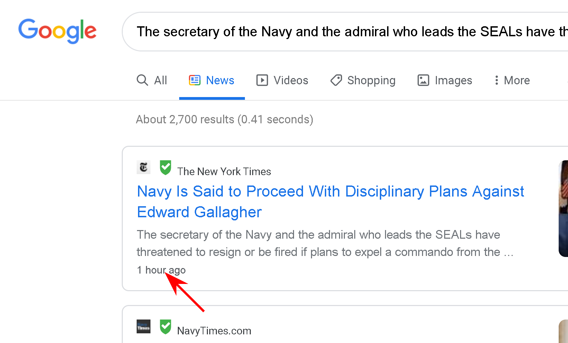Click the NavyTimes favicon

pos(144,326)
